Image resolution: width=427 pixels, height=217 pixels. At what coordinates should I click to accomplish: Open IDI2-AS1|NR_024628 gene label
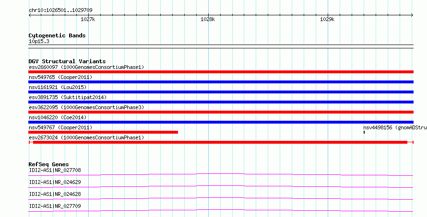click(55, 194)
